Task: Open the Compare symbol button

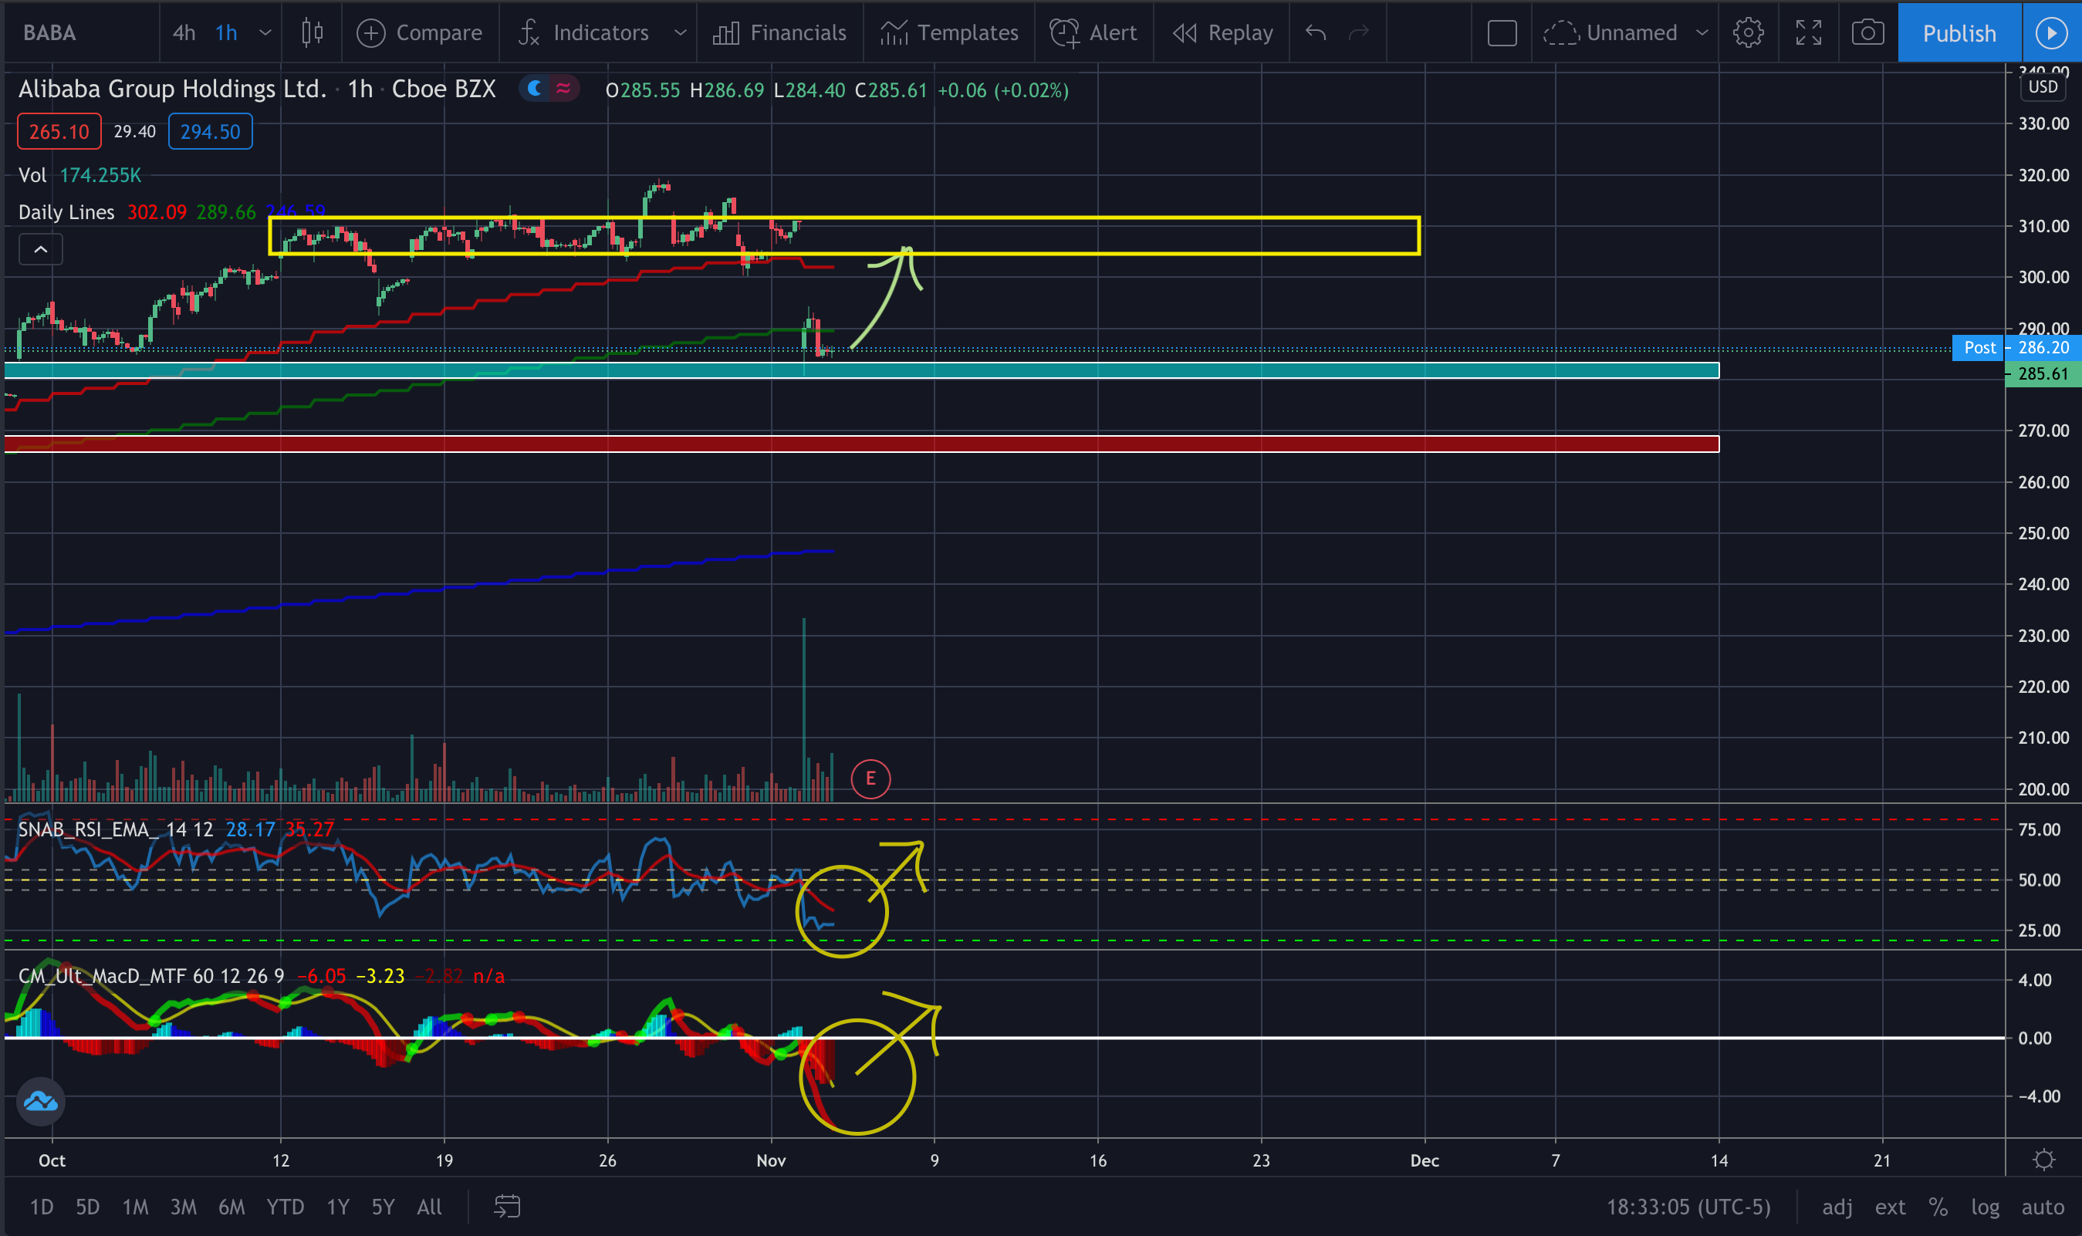Action: click(419, 32)
